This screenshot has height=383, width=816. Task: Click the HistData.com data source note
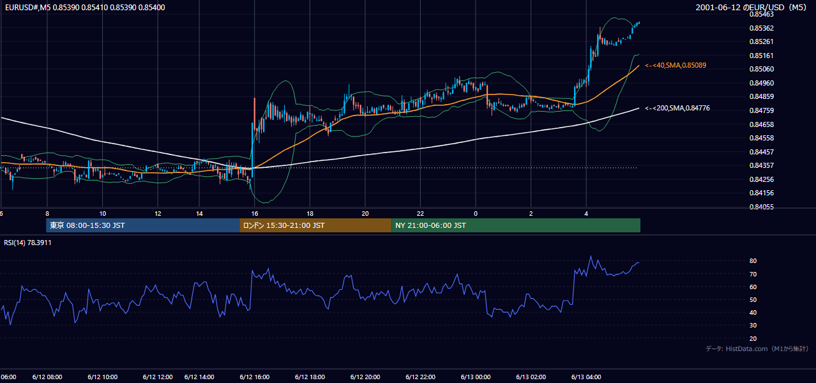click(757, 349)
